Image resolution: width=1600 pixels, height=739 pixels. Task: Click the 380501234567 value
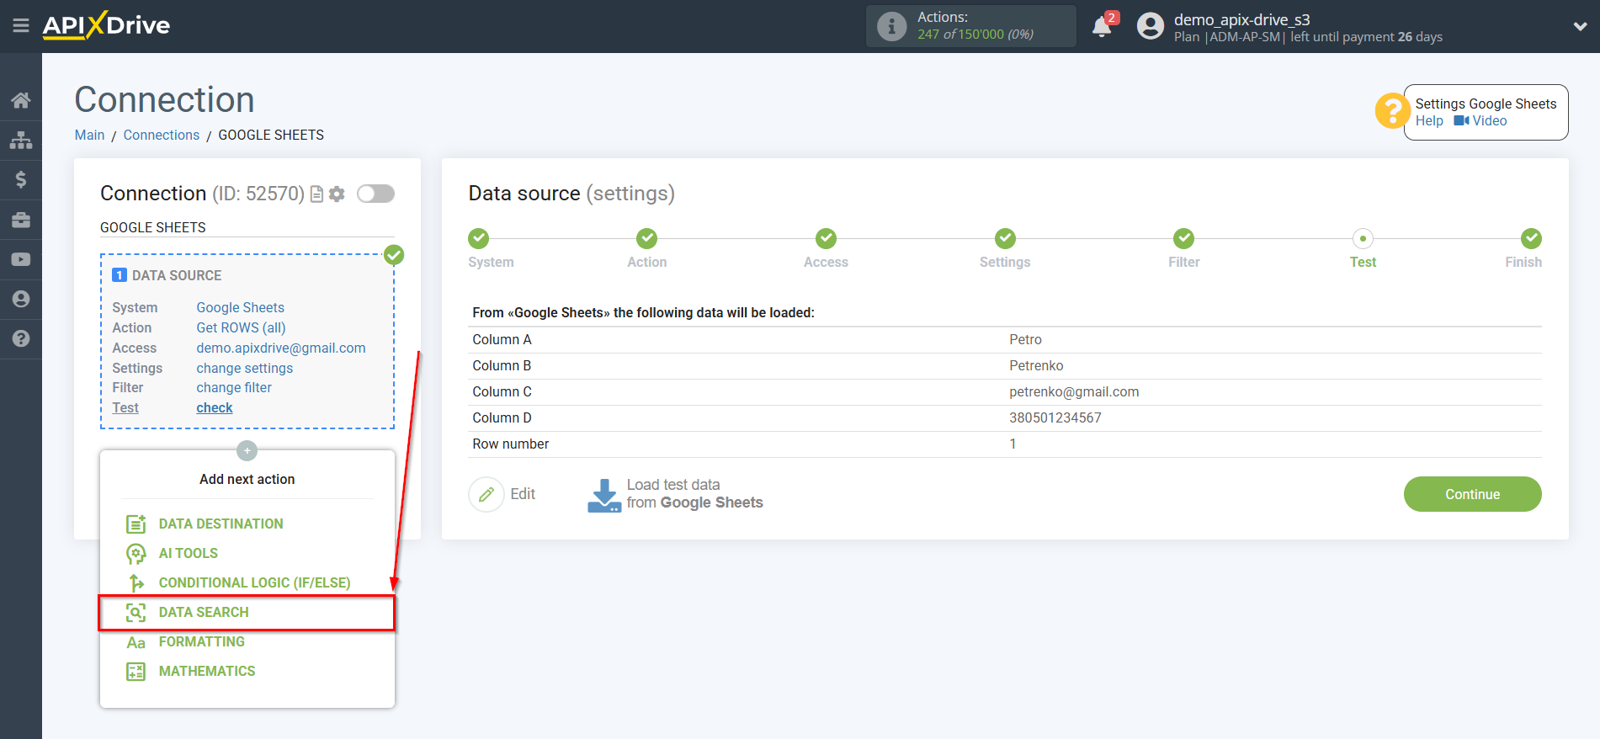[x=1055, y=417]
